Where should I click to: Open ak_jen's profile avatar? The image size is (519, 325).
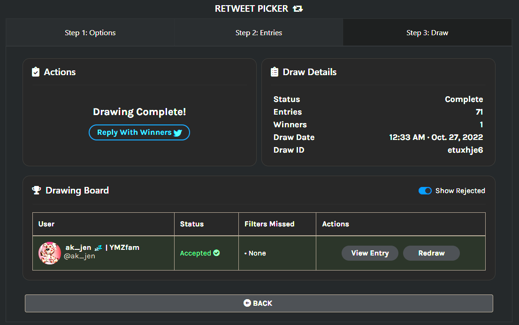point(50,253)
